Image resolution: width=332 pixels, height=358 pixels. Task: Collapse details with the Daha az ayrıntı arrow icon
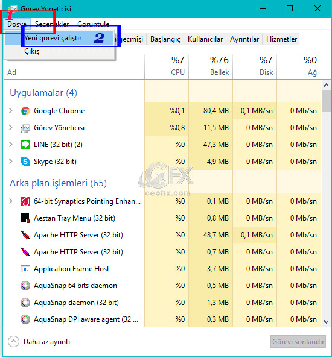[13, 342]
